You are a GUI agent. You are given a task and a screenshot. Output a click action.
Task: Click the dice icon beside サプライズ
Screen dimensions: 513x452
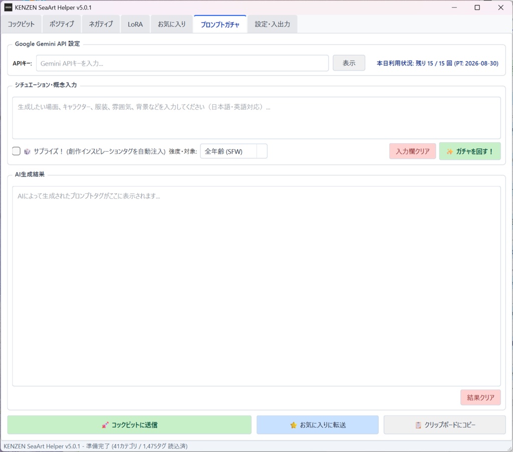(x=27, y=151)
